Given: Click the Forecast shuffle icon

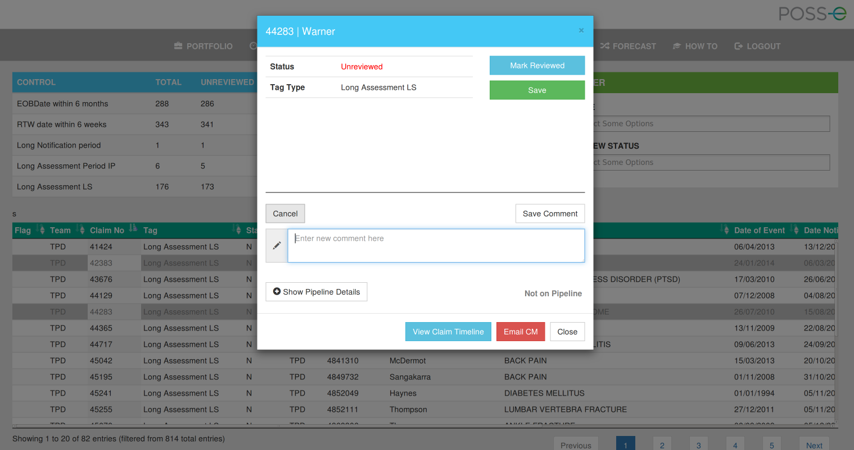Looking at the screenshot, I should [x=605, y=46].
